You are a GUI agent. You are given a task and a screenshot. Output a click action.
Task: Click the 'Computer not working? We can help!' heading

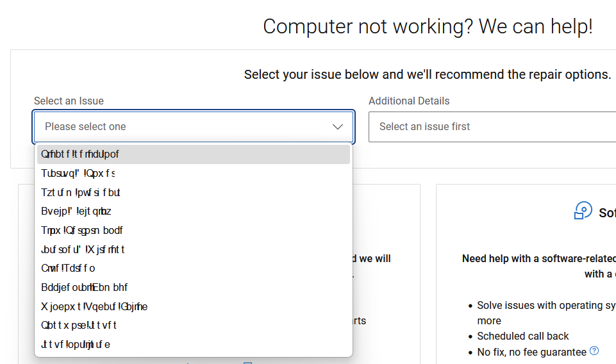tap(428, 27)
